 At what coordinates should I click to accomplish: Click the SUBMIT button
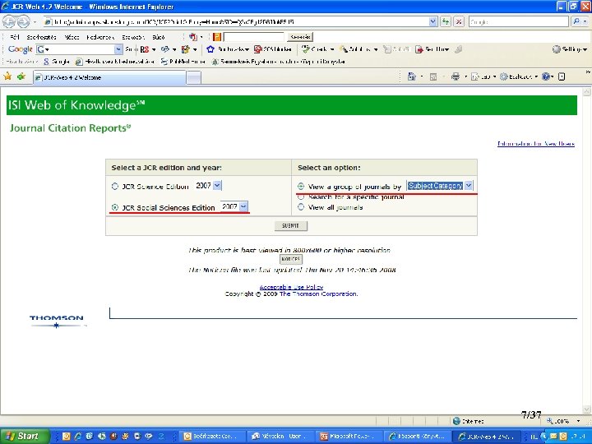click(x=291, y=225)
